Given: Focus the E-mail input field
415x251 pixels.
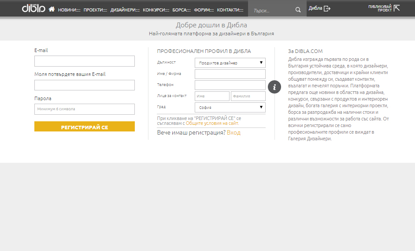Looking at the screenshot, I should (85, 61).
